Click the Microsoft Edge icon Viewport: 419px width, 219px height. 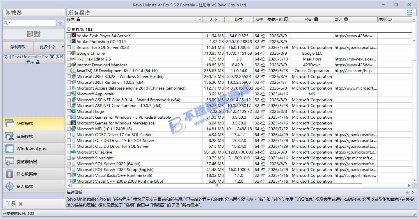74,111
